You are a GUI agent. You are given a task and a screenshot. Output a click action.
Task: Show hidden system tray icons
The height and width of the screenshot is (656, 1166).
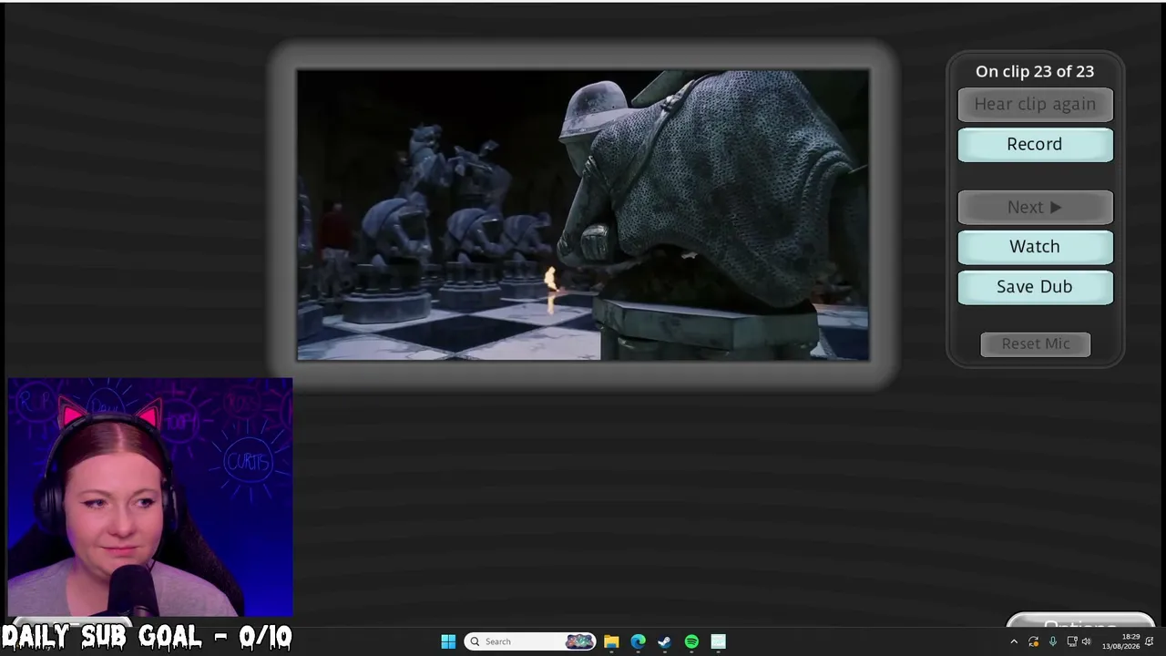1014,641
